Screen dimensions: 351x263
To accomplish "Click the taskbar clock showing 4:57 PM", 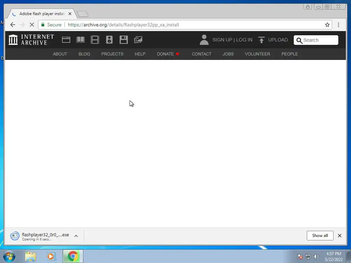I will point(334,256).
